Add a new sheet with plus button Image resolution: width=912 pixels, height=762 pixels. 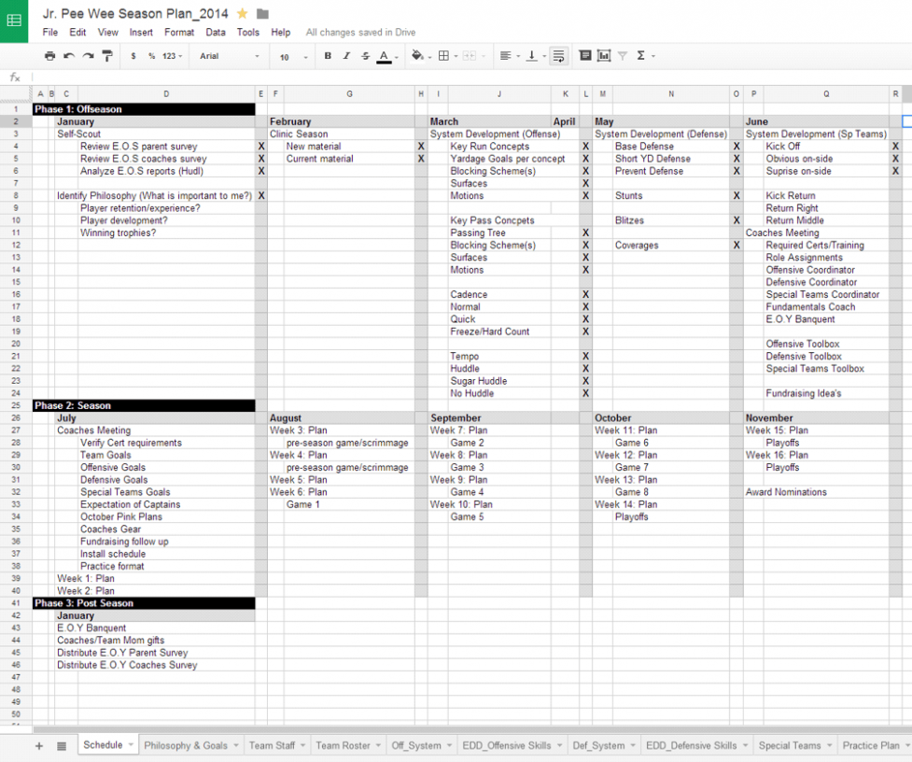(39, 745)
